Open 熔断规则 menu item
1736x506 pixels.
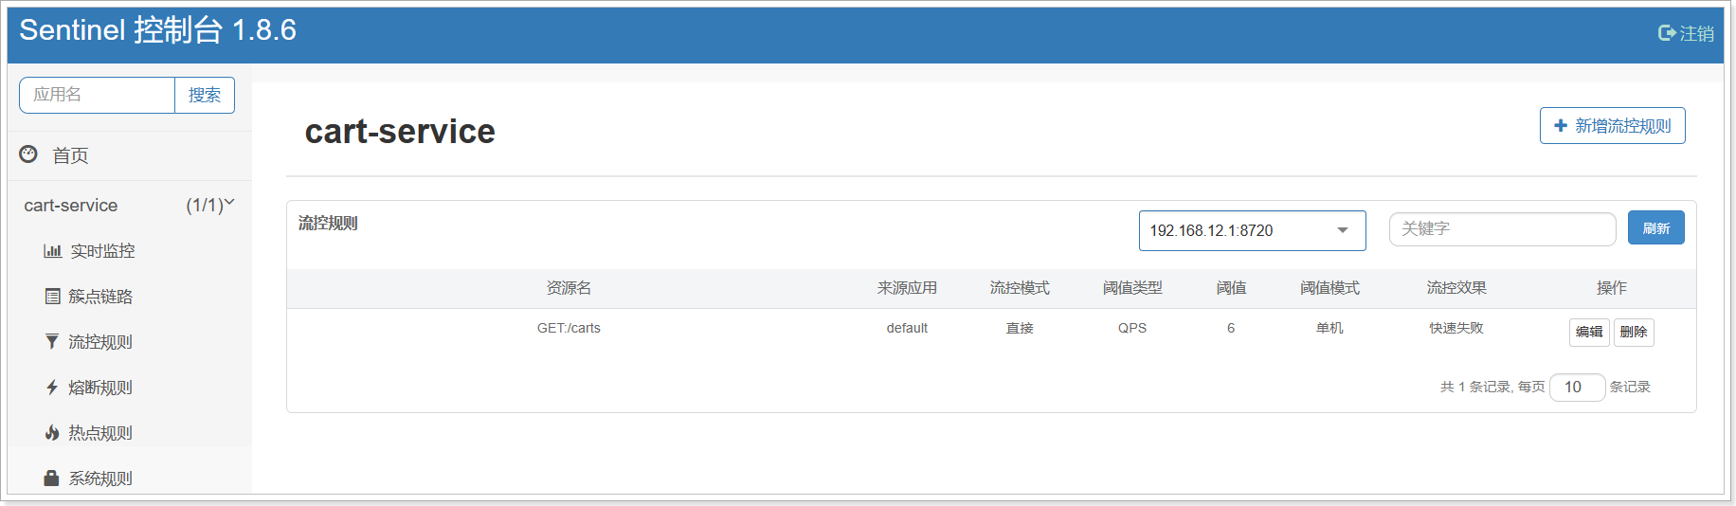click(100, 388)
